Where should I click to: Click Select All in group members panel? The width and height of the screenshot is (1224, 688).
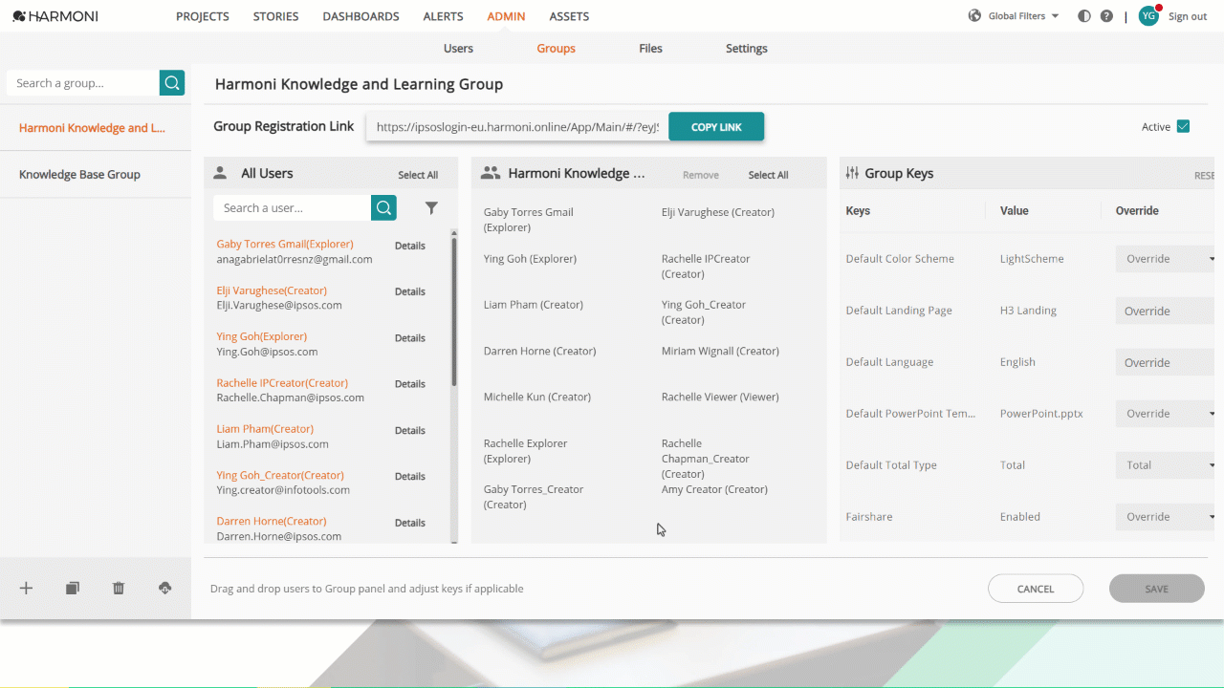coord(768,175)
